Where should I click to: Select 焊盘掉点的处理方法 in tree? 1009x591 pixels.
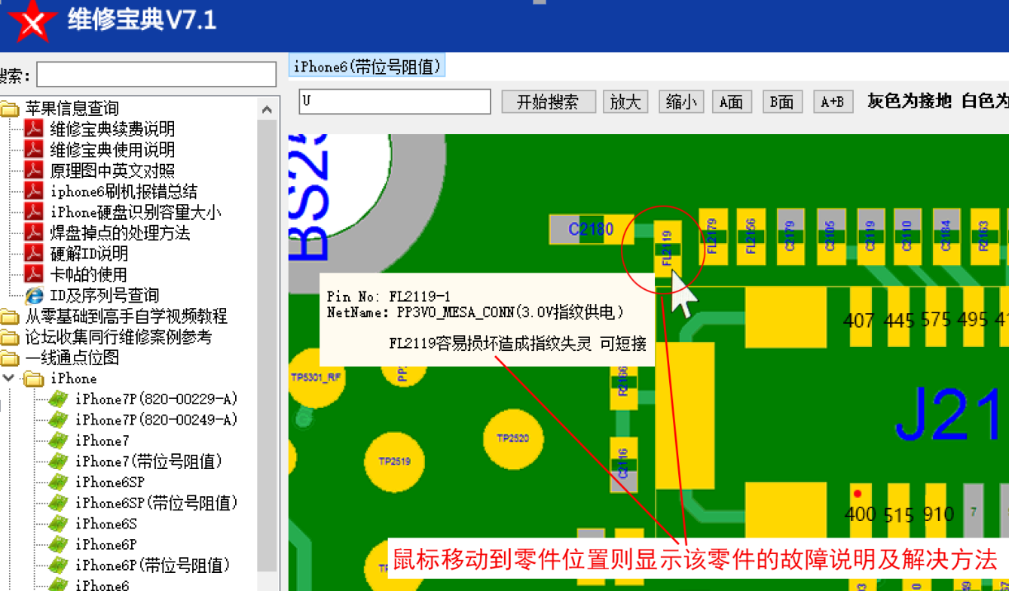click(x=120, y=233)
